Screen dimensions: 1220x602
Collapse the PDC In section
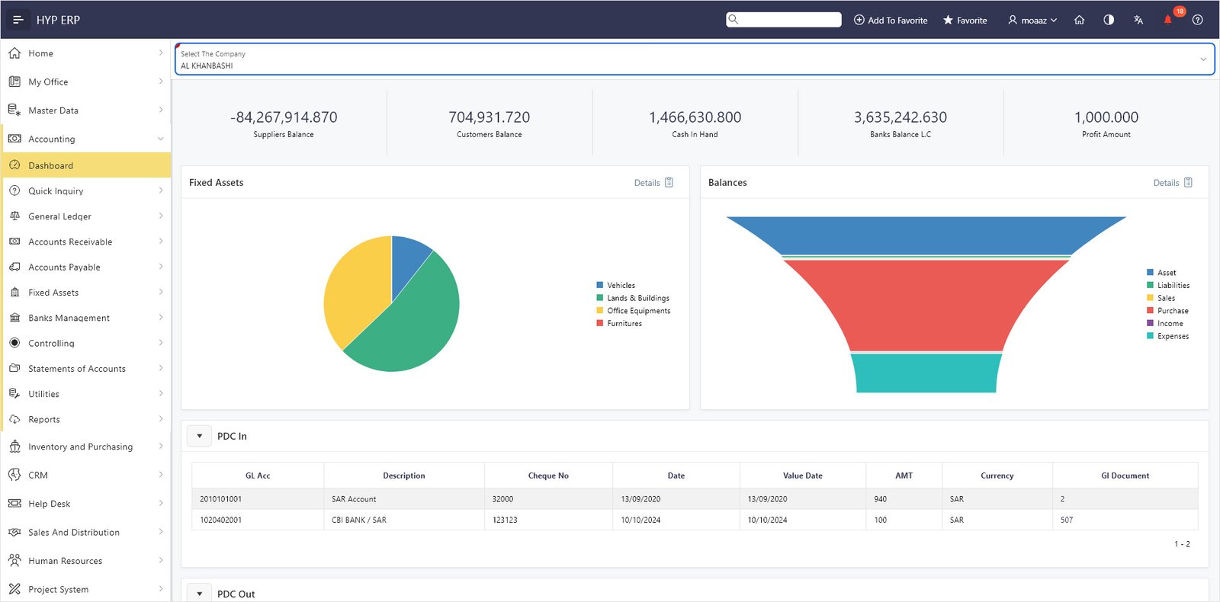tap(200, 436)
